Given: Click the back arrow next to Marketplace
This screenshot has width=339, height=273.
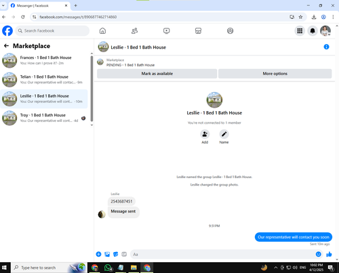Looking at the screenshot, I should (6, 46).
